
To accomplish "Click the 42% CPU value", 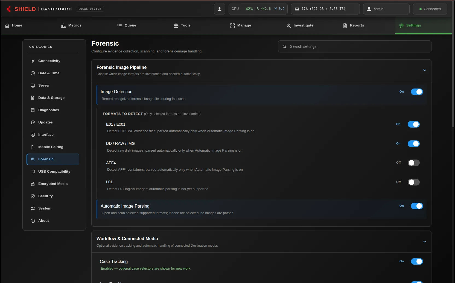I will 249,9.
